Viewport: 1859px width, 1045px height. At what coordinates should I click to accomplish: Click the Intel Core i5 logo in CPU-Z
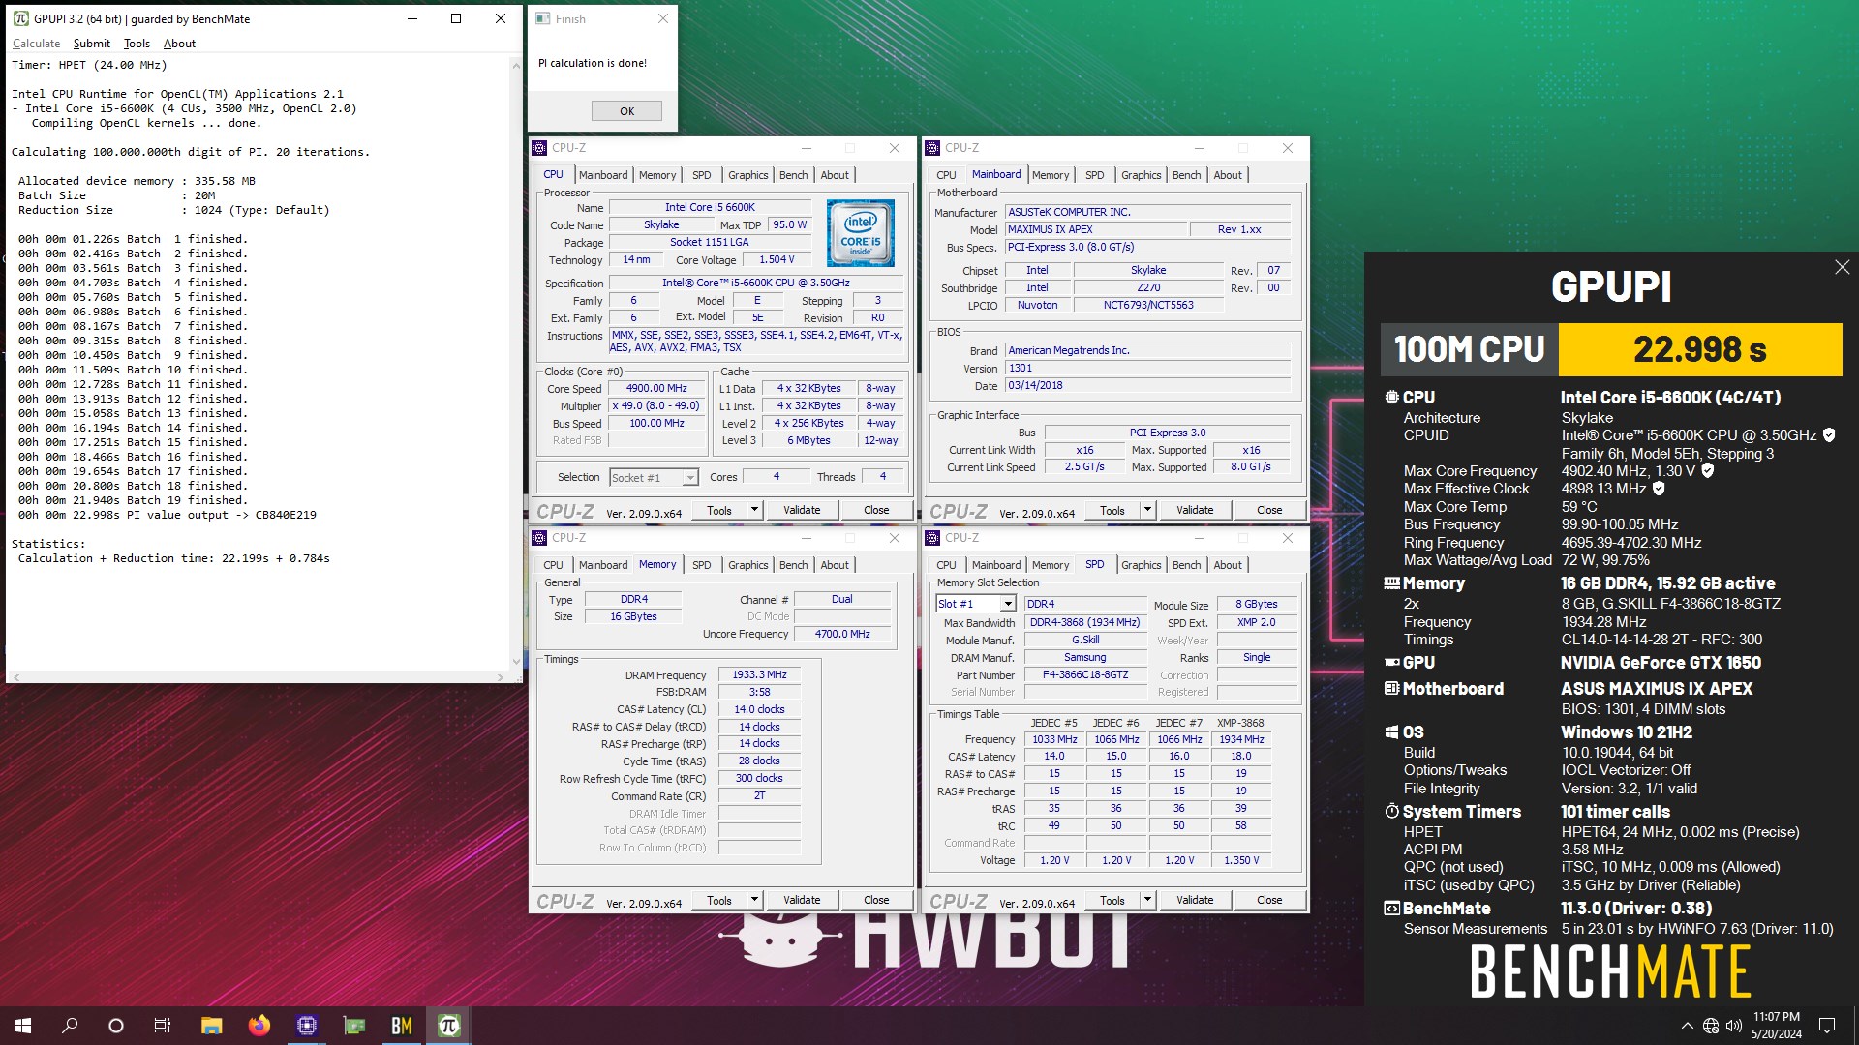tap(861, 233)
